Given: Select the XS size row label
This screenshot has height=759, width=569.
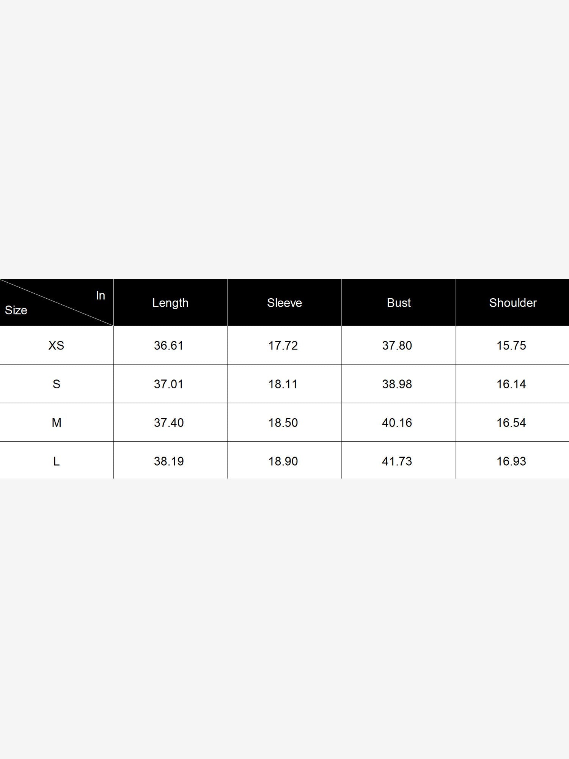Looking at the screenshot, I should coord(56,345).
